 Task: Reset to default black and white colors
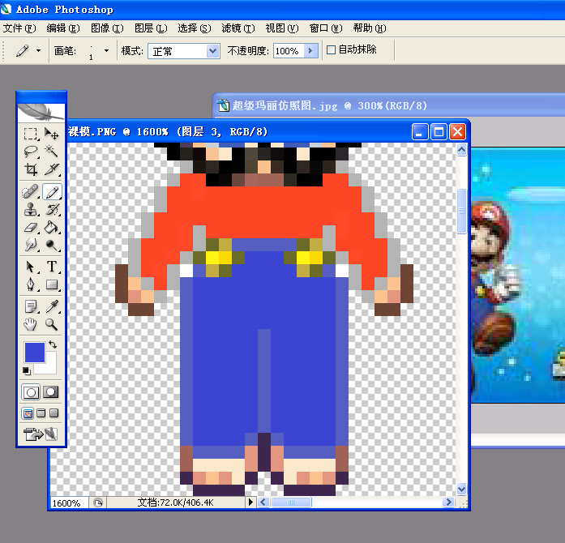point(26,370)
